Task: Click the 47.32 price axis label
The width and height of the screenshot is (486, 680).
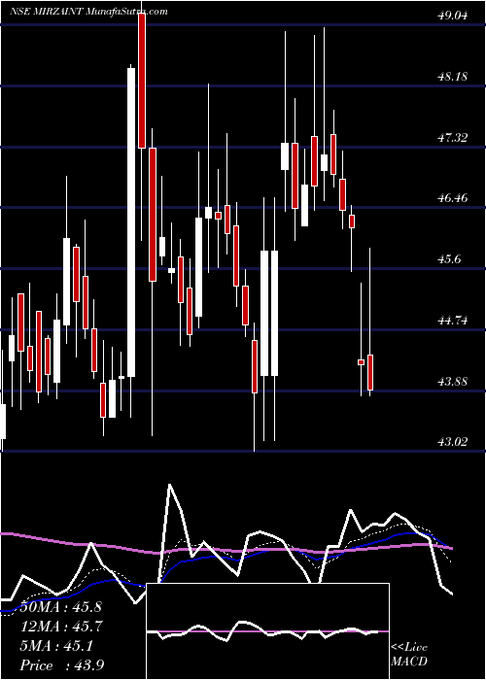Action: tap(452, 138)
